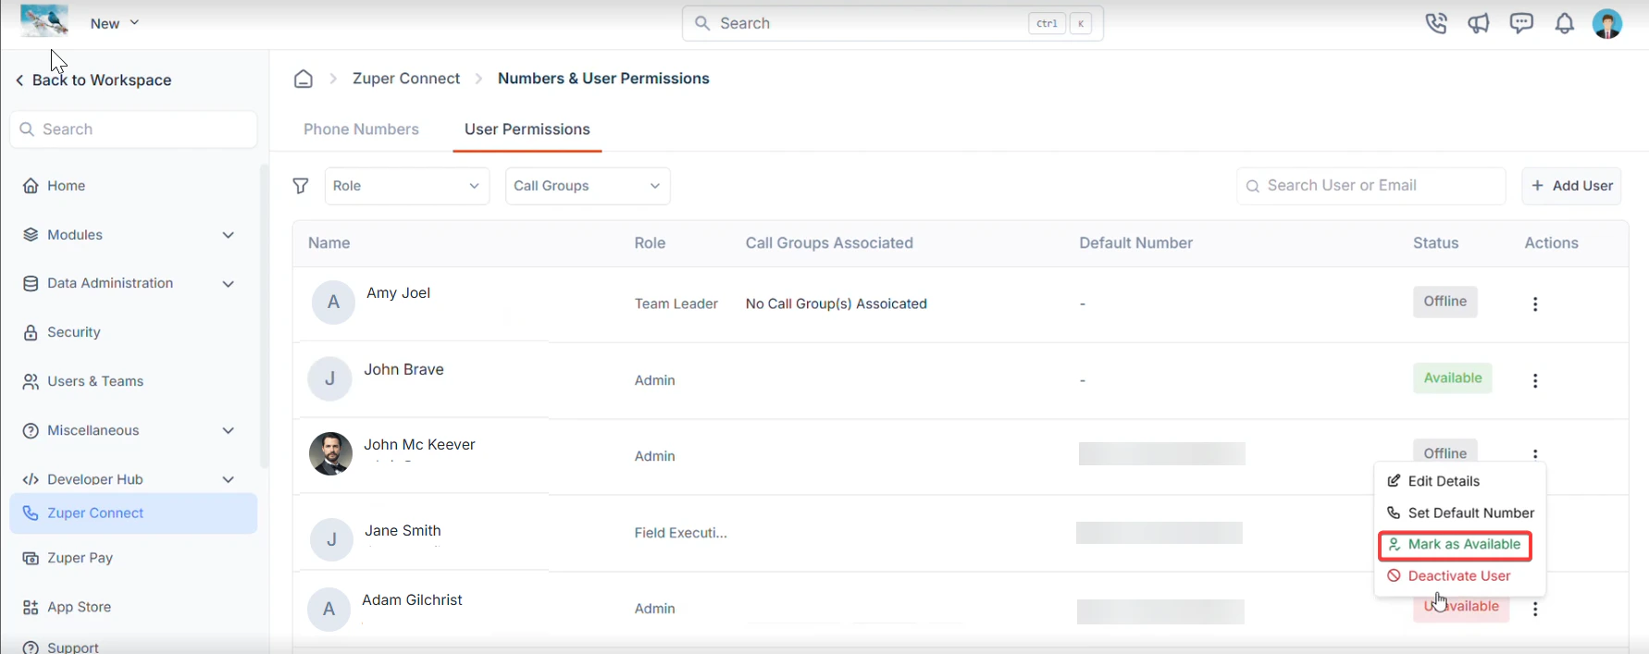Go Back to Workspace
This screenshot has height=654, width=1649.
point(93,80)
